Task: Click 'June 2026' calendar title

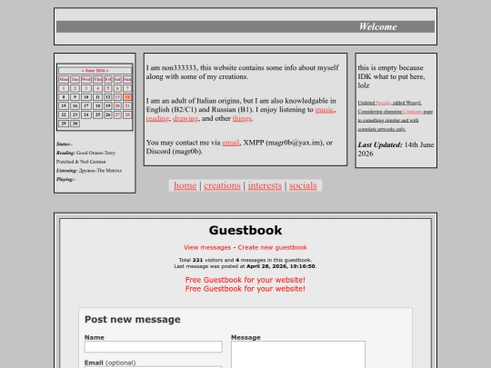Action: coord(95,71)
